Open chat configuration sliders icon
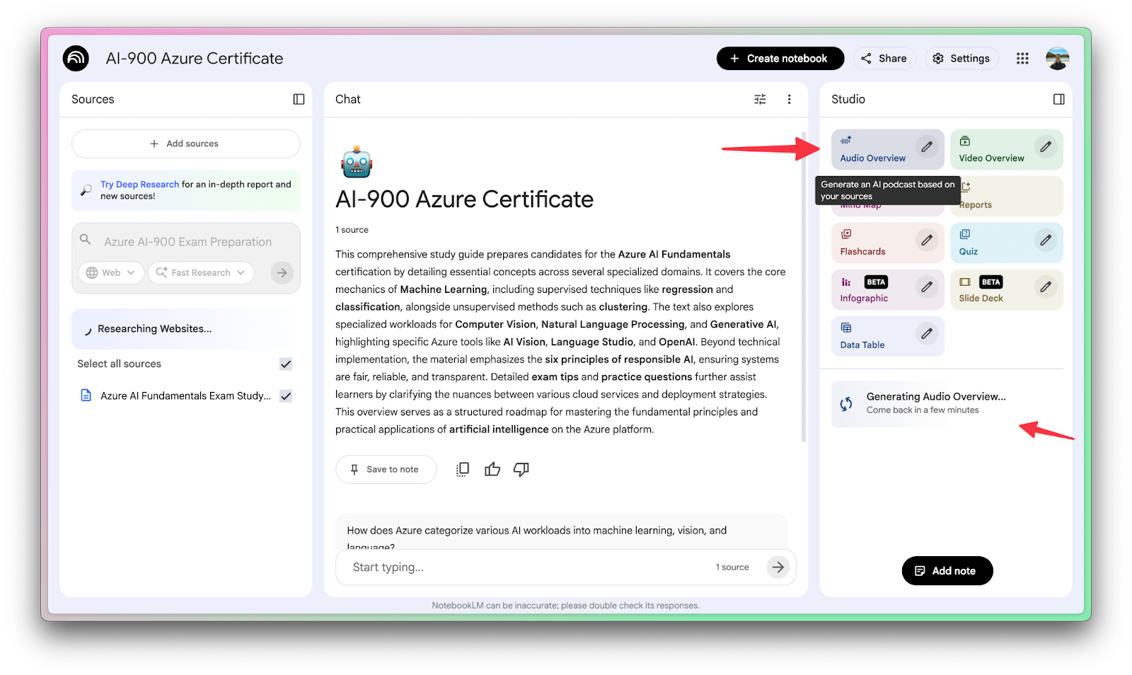This screenshot has width=1132, height=675. (760, 99)
